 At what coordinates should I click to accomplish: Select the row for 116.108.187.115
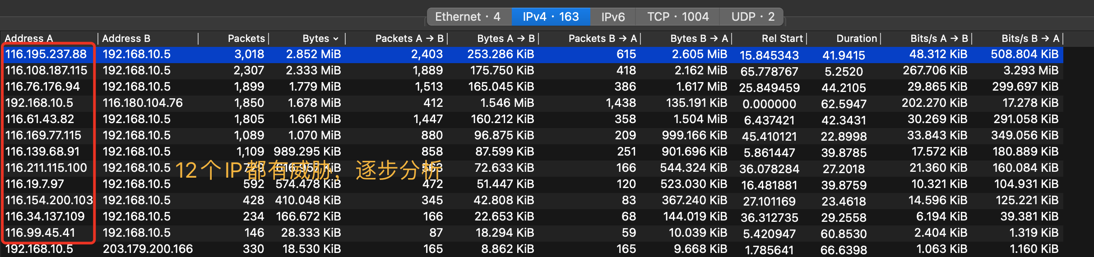tap(46, 71)
